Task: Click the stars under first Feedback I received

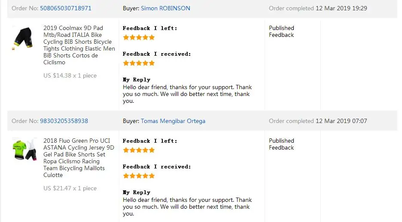Action: tap(139, 63)
